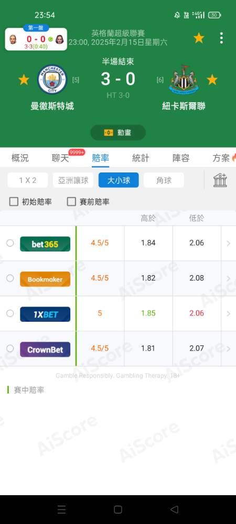Expand 1XBET row chevron
Image resolution: width=236 pixels, height=524 pixels.
(x=229, y=313)
